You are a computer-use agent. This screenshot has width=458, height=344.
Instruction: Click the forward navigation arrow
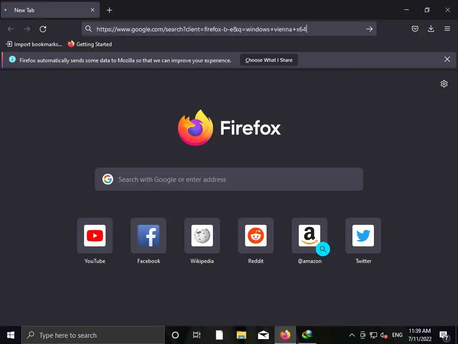point(27,29)
